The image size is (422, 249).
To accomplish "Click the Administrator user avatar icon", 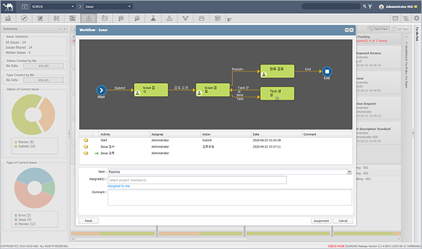I will pos(381,7).
